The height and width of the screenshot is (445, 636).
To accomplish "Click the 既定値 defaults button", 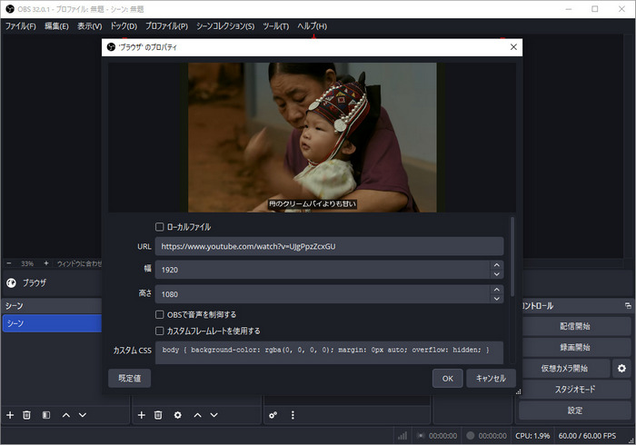I will (129, 378).
